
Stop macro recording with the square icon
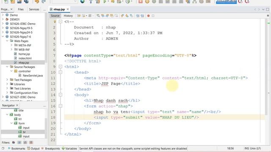pyautogui.click(x=153, y=16)
